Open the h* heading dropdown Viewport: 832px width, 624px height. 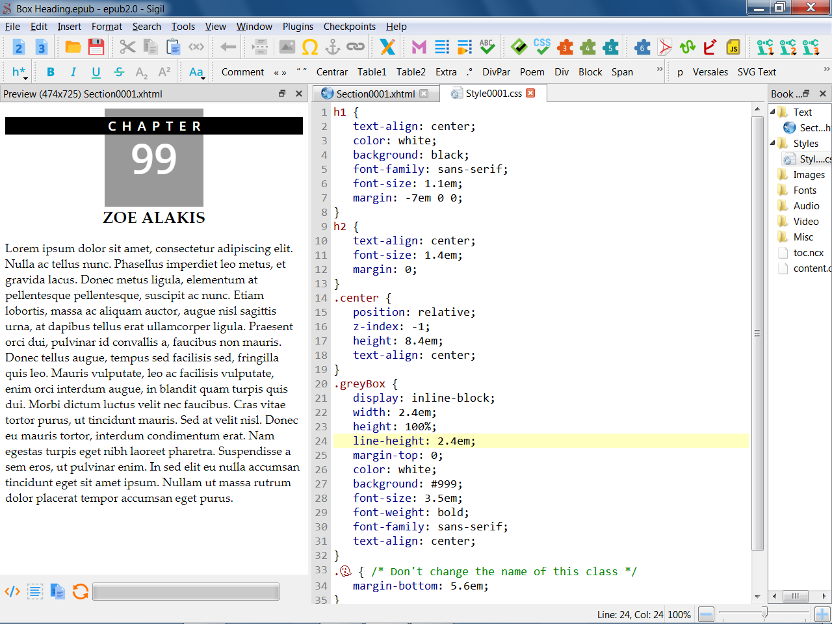[x=19, y=72]
